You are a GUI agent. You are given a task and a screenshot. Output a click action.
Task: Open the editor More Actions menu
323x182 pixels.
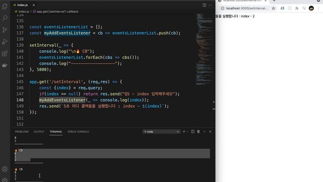tap(210, 5)
